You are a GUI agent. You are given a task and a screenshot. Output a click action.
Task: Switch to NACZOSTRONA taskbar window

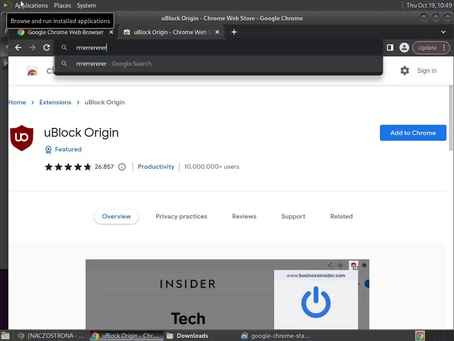click(x=51, y=336)
